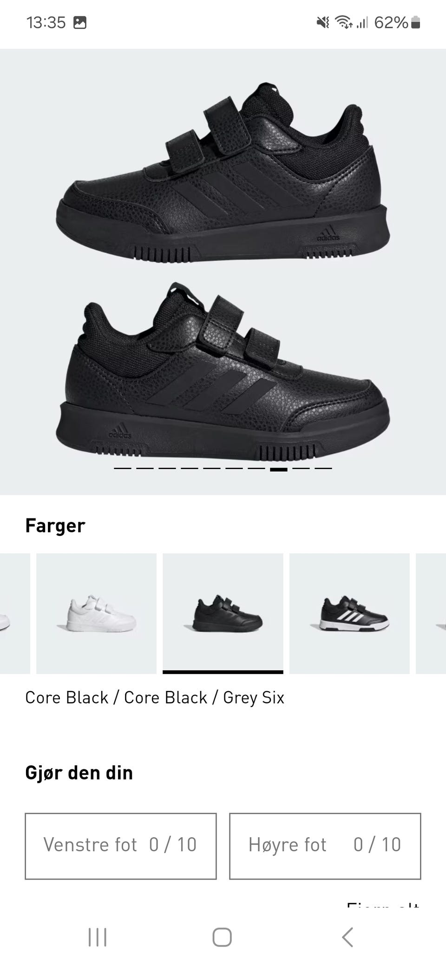Tap the Android recent apps icon

(98, 937)
